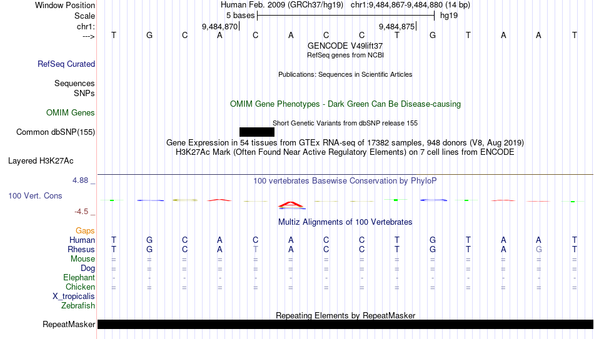Image resolution: width=594 pixels, height=339 pixels.
Task: Click OMIM Gene Phenotypes track title
Action: coord(345,104)
